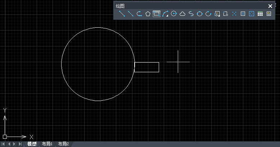Jump to the first layout tab arrow
This screenshot has height=147, width=280.
[4, 144]
